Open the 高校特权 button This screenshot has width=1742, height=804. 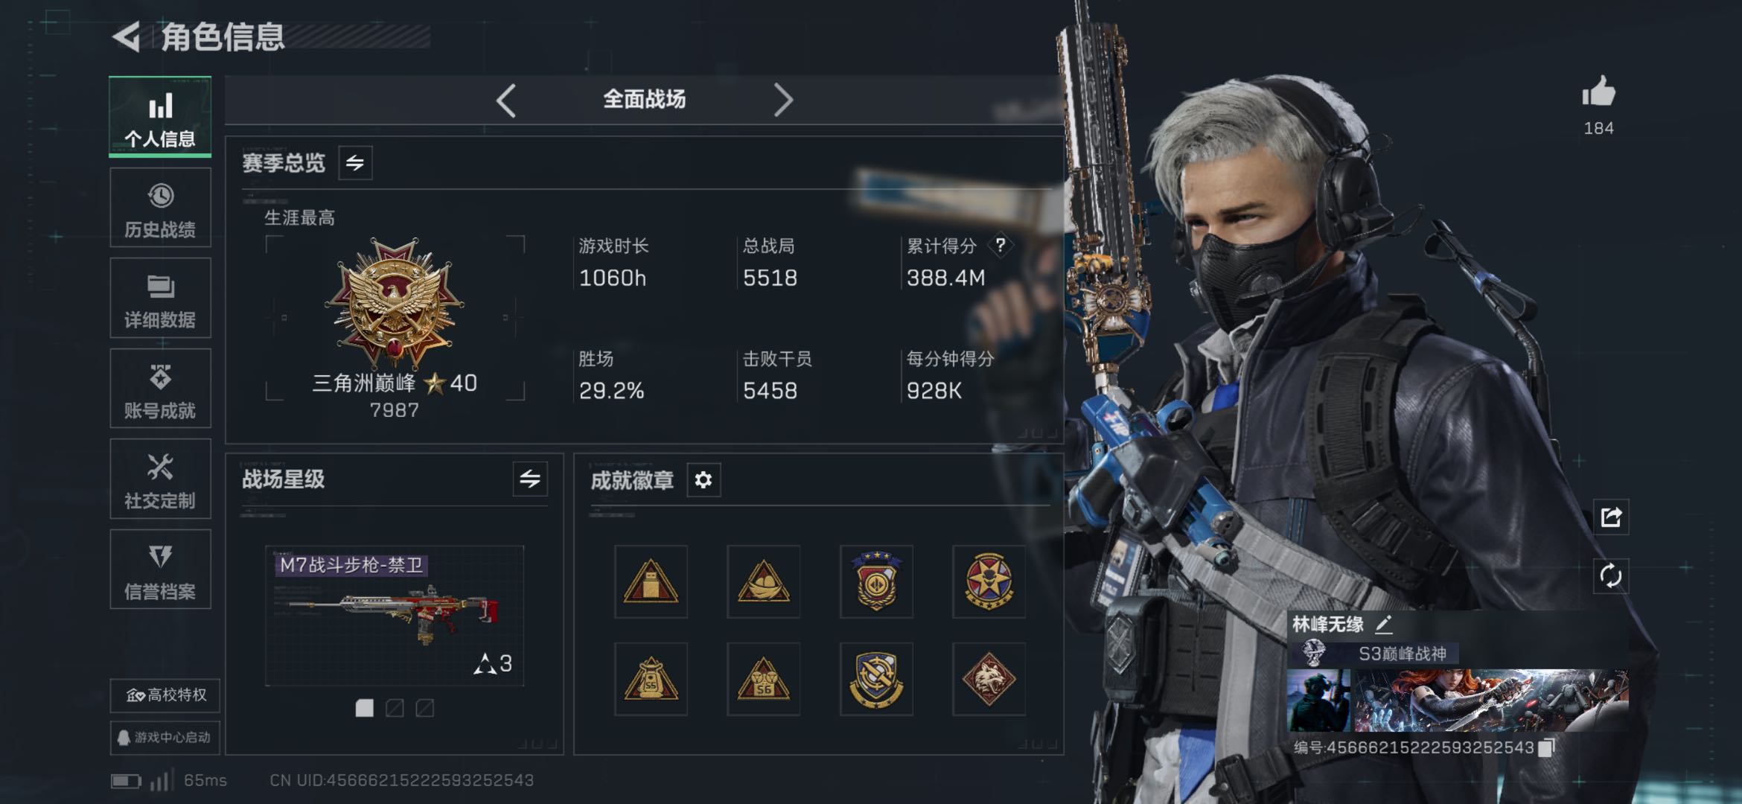pyautogui.click(x=165, y=695)
